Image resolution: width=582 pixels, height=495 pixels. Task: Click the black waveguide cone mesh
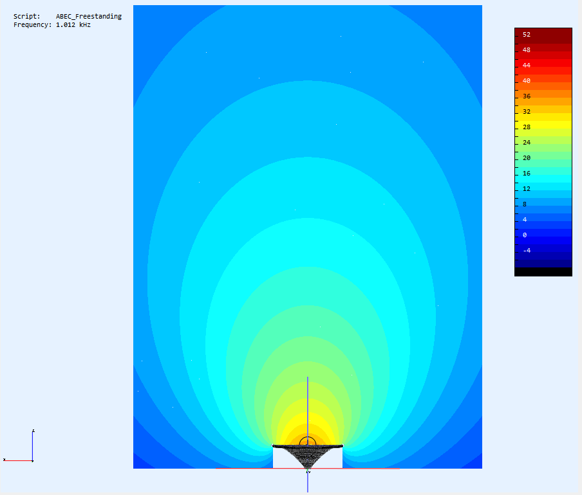[x=307, y=456]
